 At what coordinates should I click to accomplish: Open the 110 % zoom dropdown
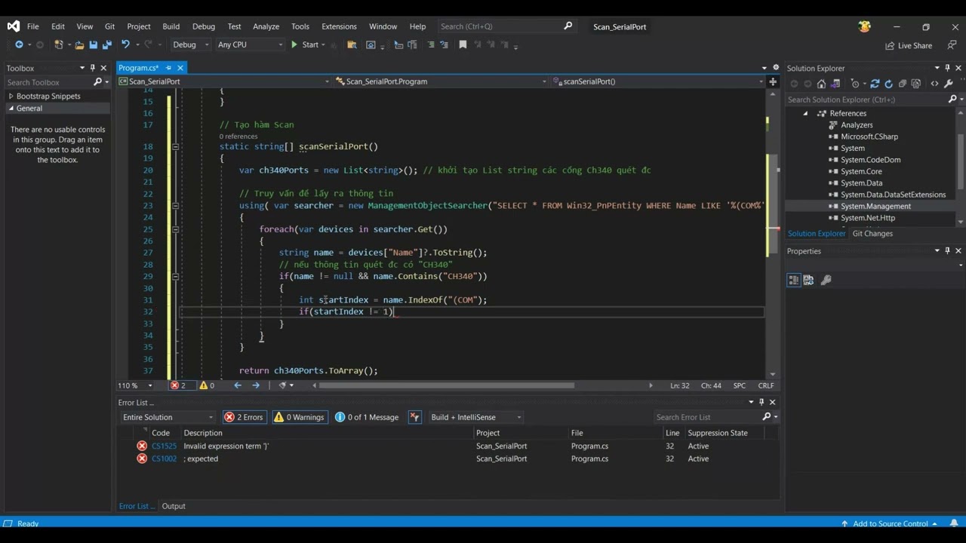tap(135, 385)
